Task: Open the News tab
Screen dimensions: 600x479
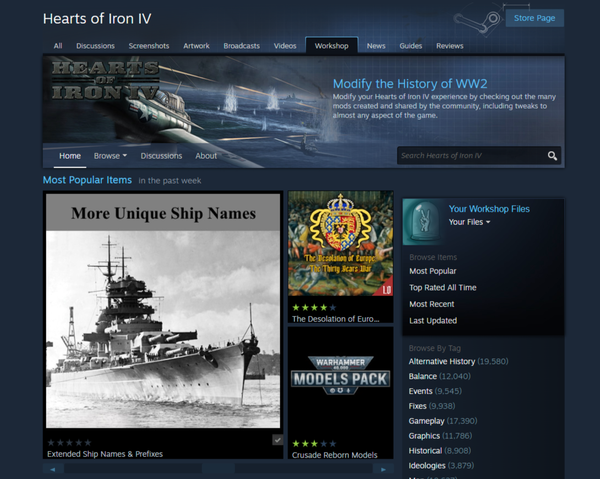Action: pos(376,46)
